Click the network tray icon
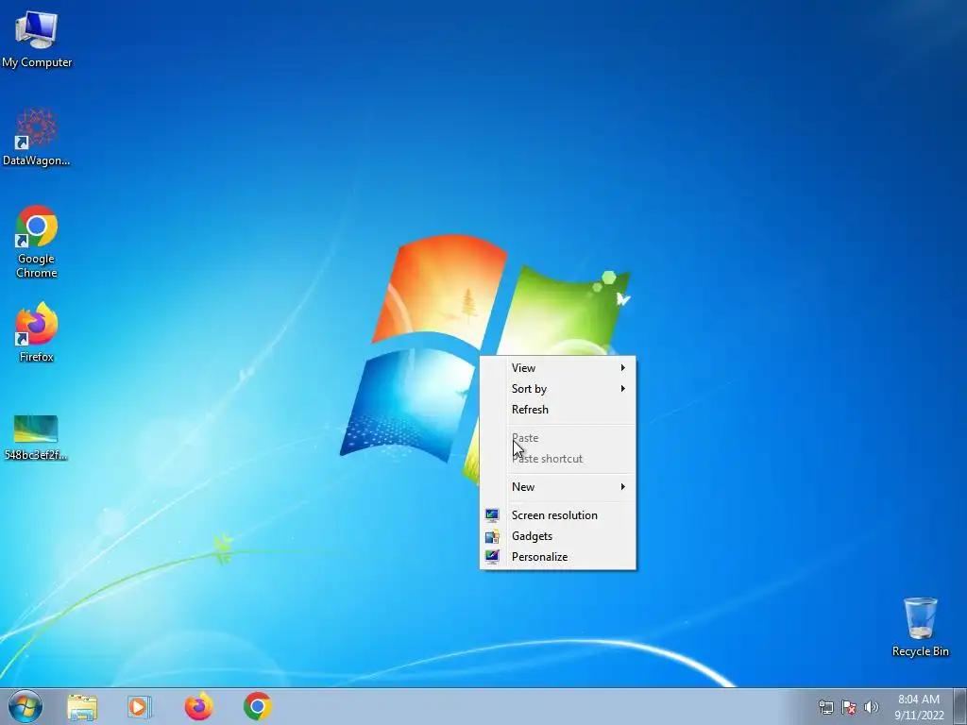The width and height of the screenshot is (967, 725). 825,707
